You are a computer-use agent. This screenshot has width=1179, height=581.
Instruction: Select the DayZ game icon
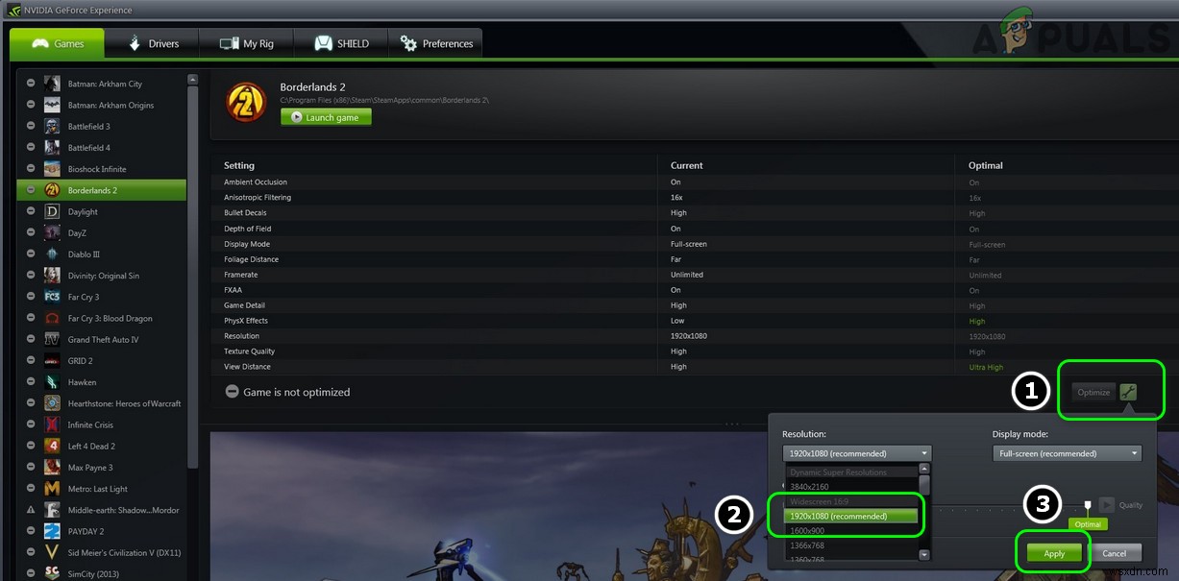[52, 232]
